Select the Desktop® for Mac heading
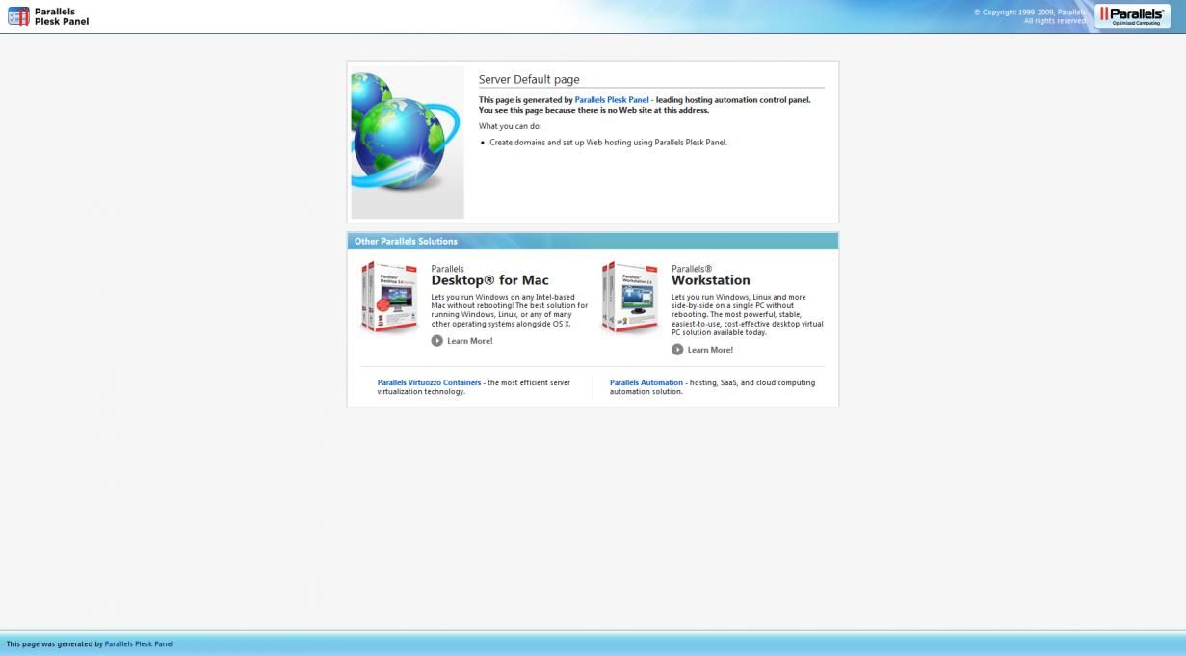This screenshot has height=656, width=1186. click(x=489, y=280)
